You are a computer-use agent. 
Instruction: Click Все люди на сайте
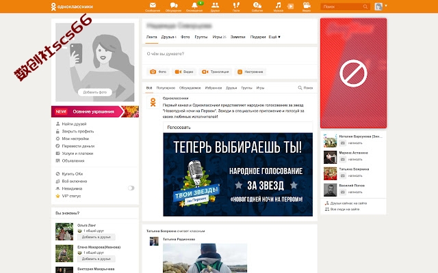coord(342,209)
